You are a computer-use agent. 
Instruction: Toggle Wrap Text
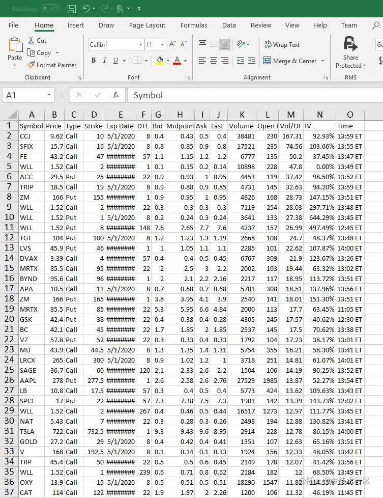tap(282, 45)
